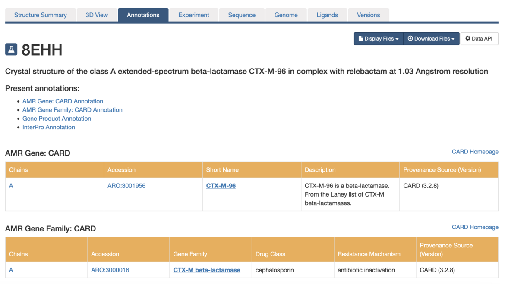Click the Data API button

click(479, 38)
